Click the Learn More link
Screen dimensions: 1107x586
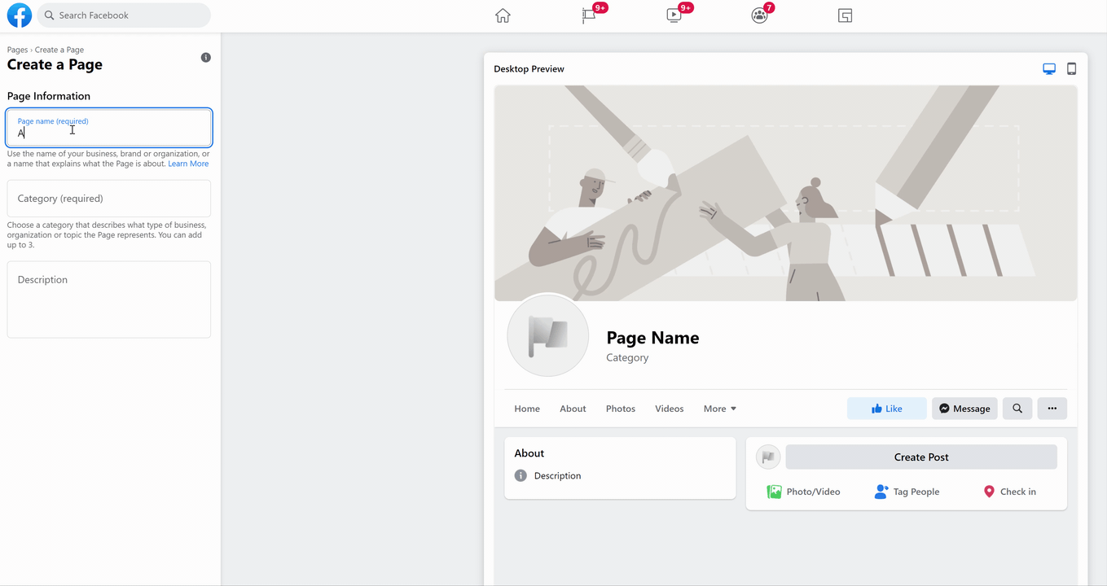188,163
